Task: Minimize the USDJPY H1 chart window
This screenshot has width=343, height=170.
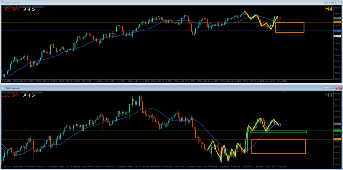Action: click(x=327, y=88)
